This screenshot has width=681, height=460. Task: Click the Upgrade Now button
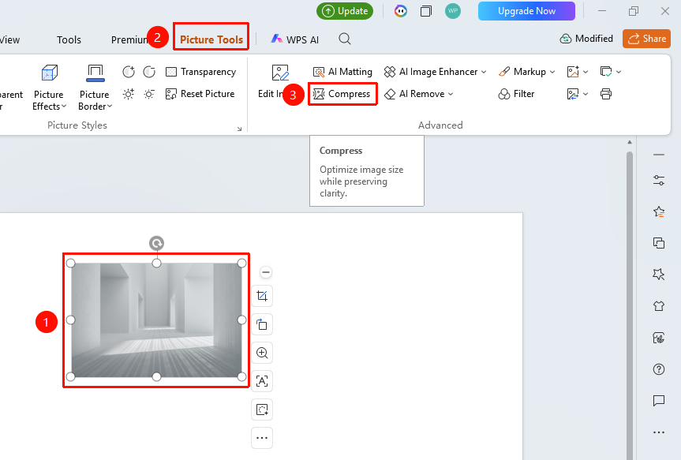[x=526, y=11]
